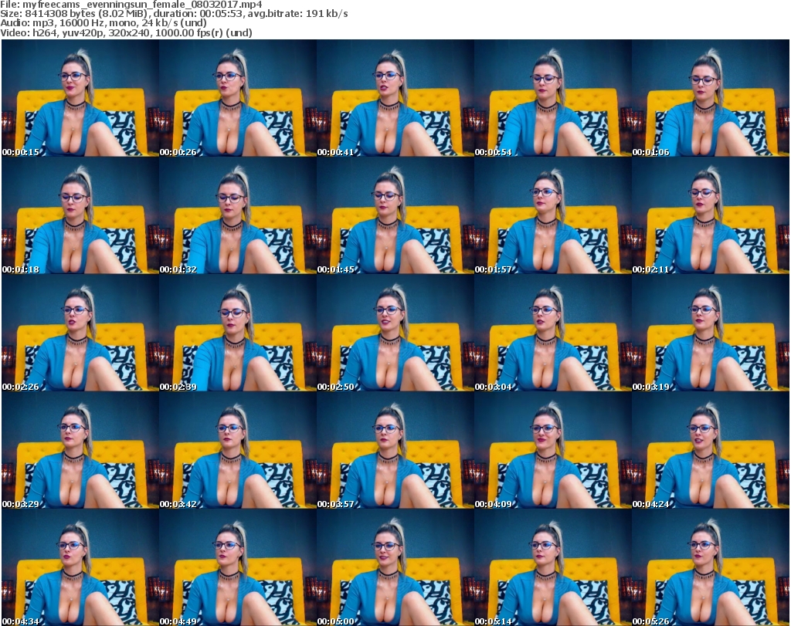Pick the preview frame marked 00:02:26
This screenshot has height=626, width=791.
tap(80, 333)
